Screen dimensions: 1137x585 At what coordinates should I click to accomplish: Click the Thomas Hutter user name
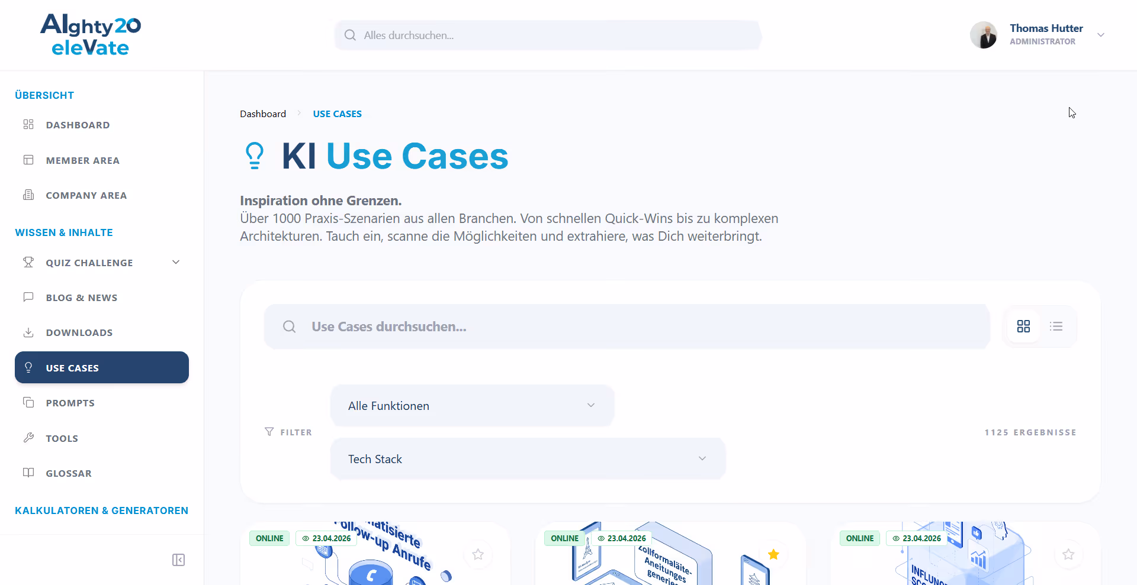point(1046,28)
